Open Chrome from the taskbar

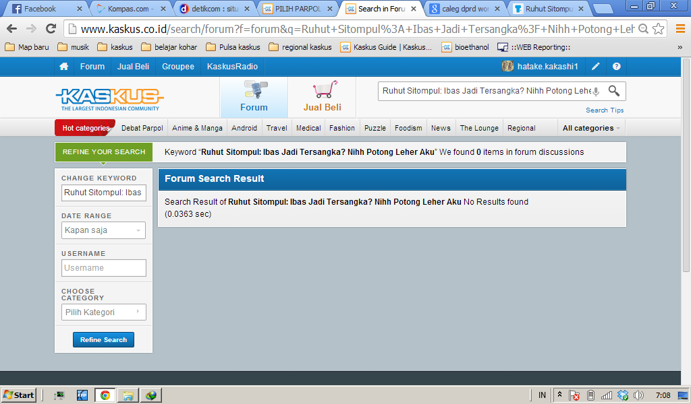click(105, 395)
